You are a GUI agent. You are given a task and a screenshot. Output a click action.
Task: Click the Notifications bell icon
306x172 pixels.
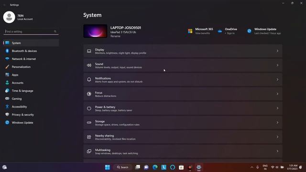click(89, 80)
